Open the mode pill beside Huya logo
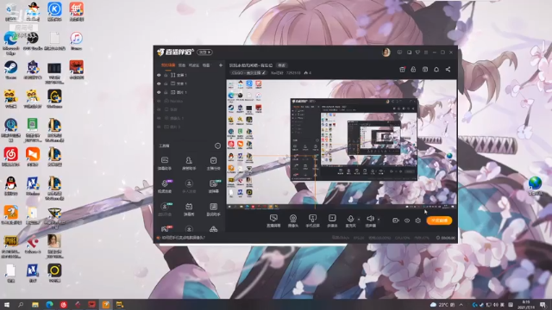Viewport: 552px width, 310px height. coord(204,53)
